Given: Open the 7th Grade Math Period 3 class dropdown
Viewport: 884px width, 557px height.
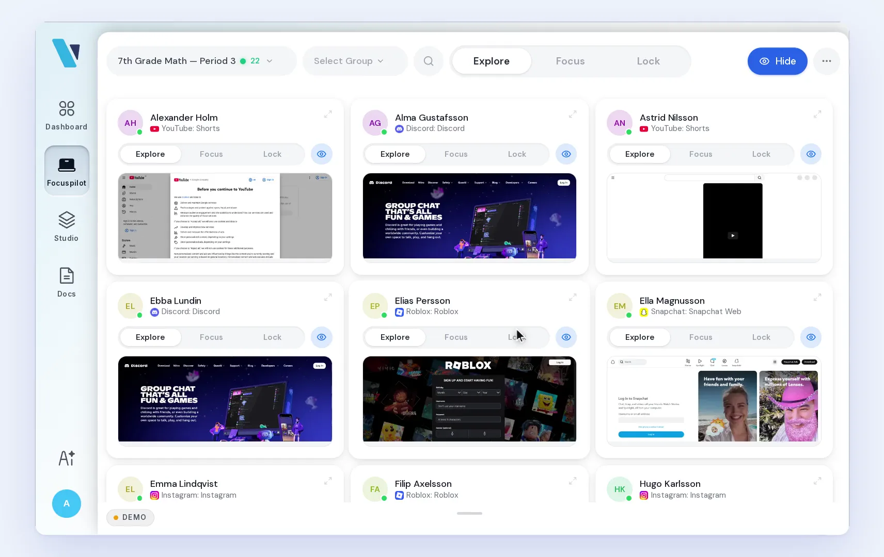Looking at the screenshot, I should click(201, 61).
